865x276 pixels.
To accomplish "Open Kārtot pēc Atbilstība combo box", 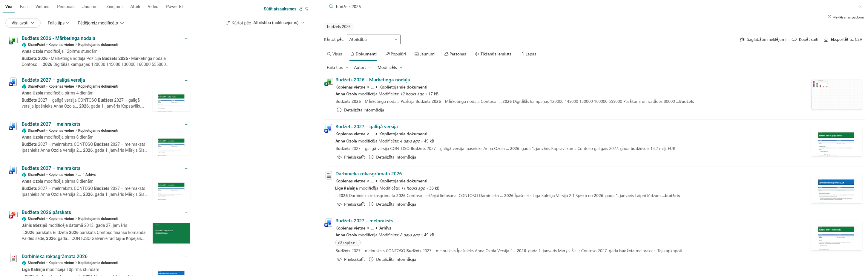I will coord(373,39).
